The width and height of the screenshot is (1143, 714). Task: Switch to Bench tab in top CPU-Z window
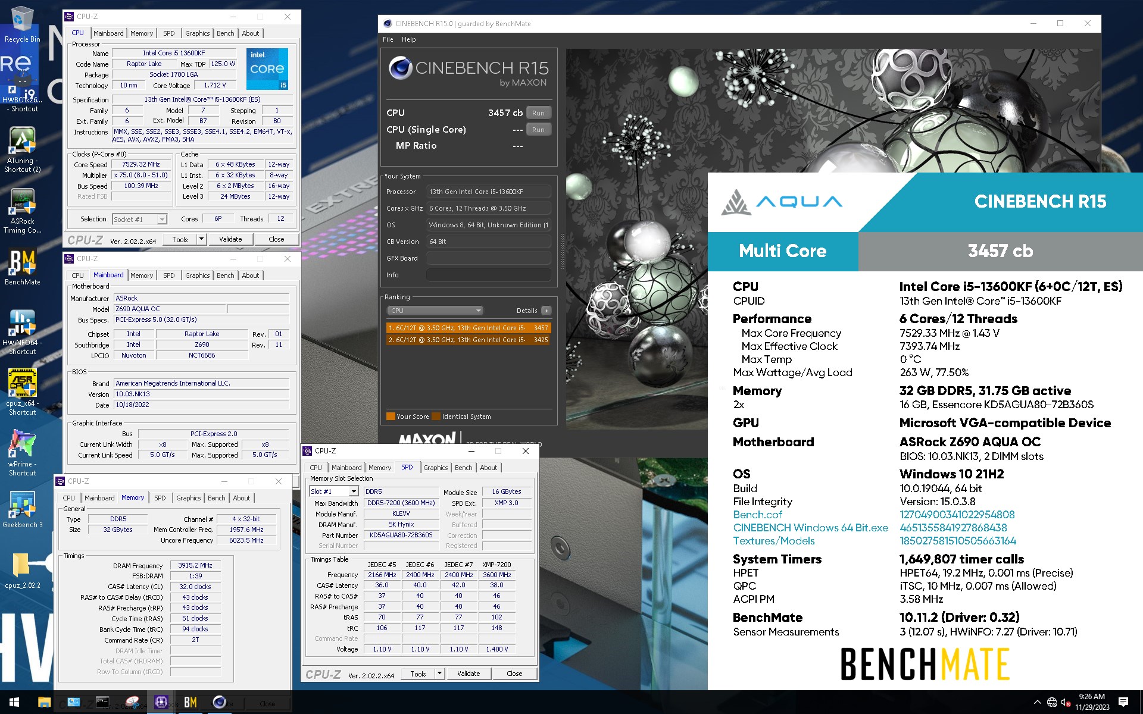[x=225, y=33]
